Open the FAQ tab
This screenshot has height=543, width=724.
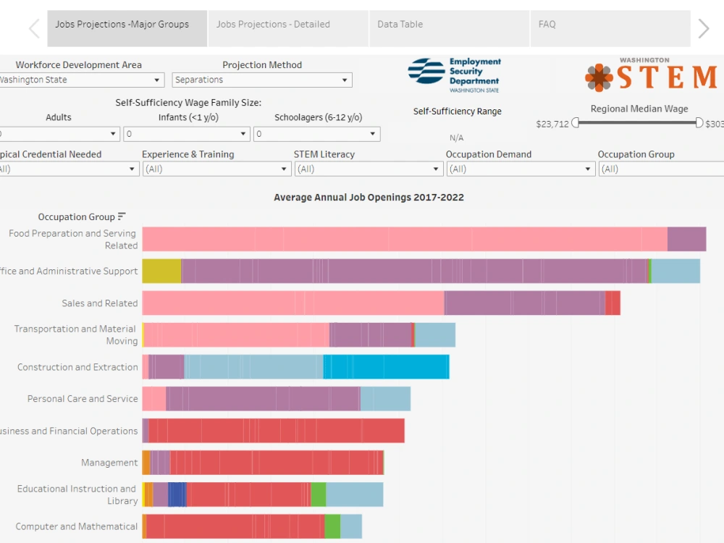pyautogui.click(x=610, y=29)
